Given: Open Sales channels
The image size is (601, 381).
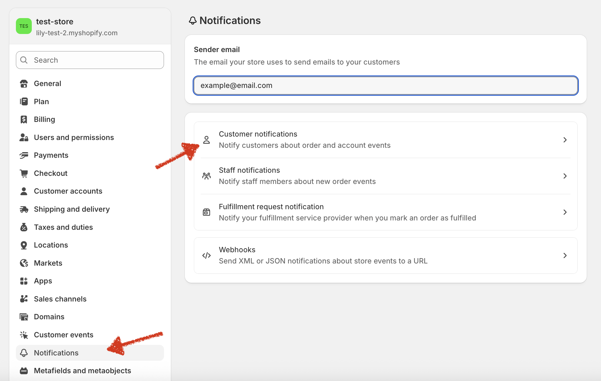Looking at the screenshot, I should (x=90, y=299).
